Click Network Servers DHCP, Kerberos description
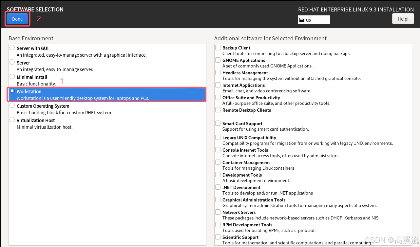This screenshot has height=247, width=420. (x=301, y=218)
